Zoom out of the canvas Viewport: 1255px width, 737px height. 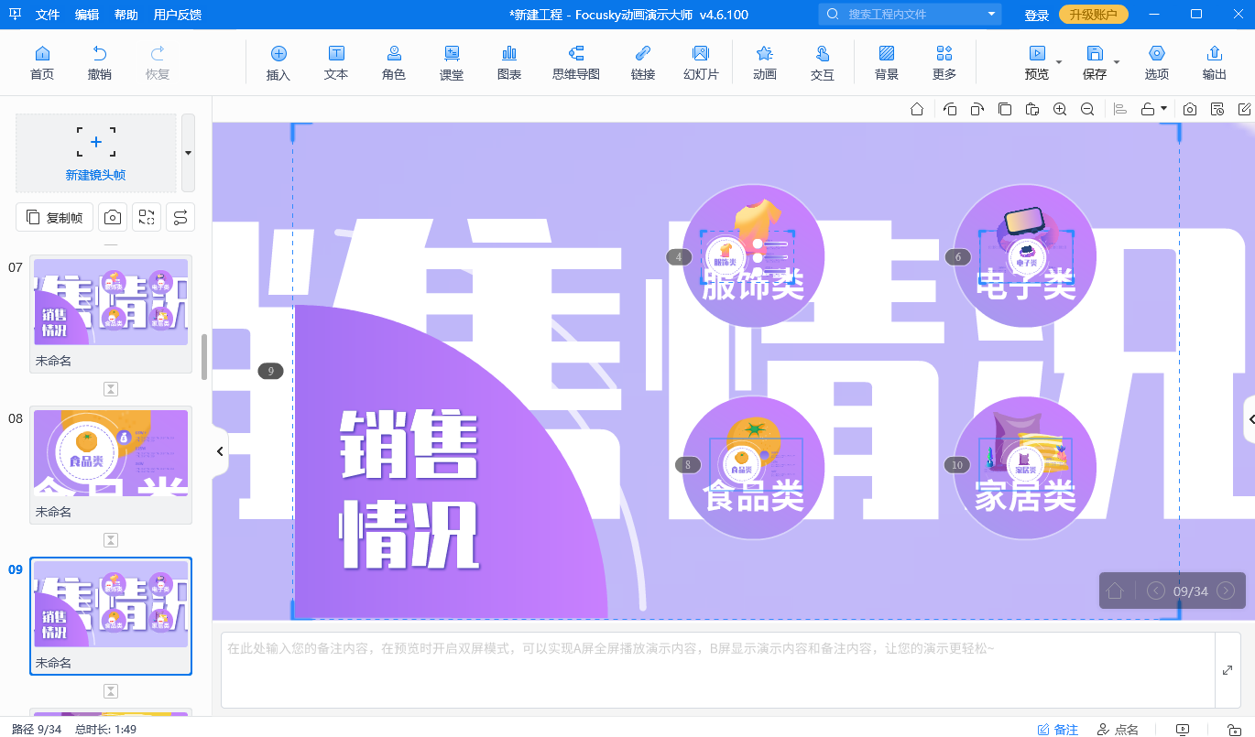pos(1087,109)
